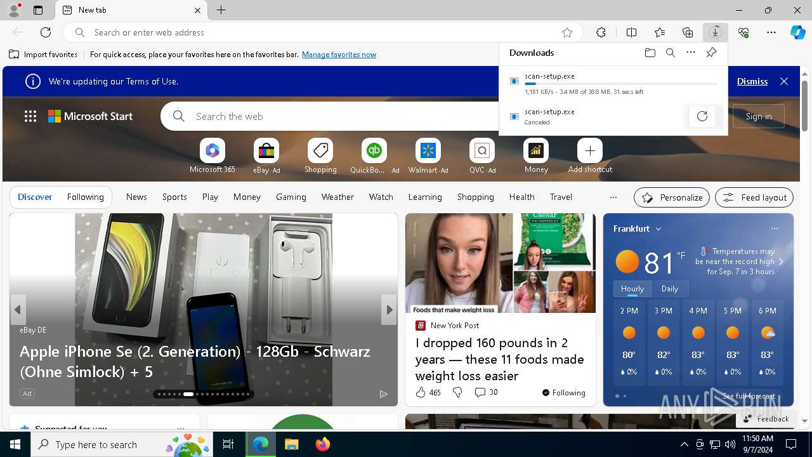
Task: Open Browser essentials icon
Action: (743, 32)
